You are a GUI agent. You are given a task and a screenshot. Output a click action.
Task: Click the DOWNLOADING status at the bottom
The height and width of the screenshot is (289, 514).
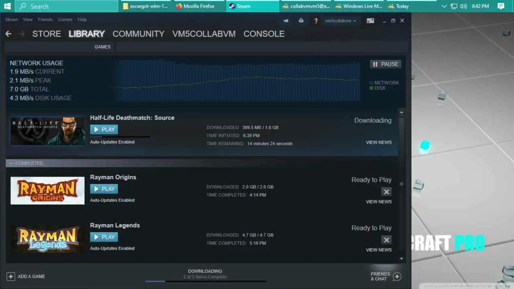[x=205, y=271]
